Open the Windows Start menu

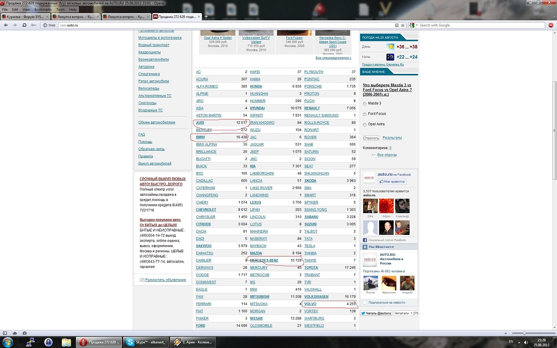(x=8, y=342)
